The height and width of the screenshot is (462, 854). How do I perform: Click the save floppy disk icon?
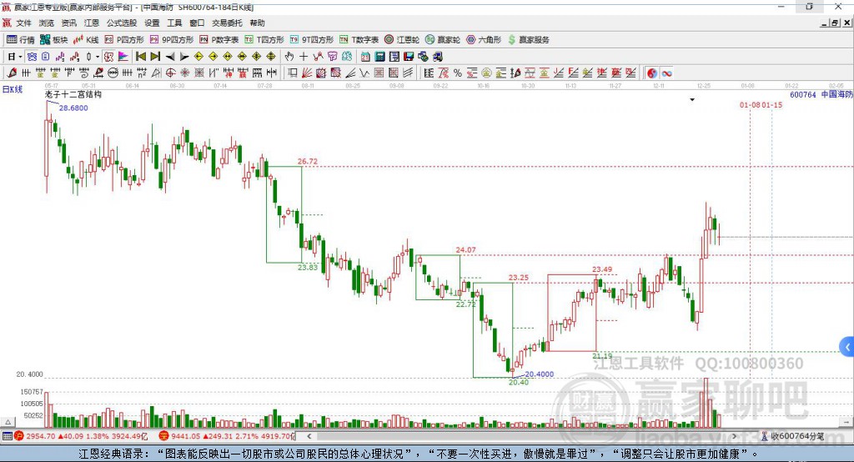[x=409, y=56]
